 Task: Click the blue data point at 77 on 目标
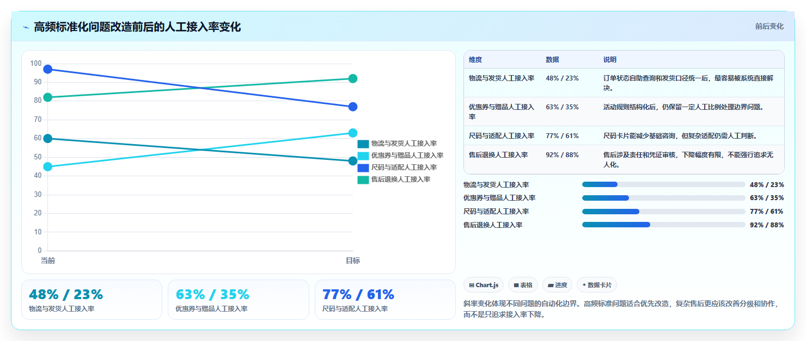(x=353, y=107)
